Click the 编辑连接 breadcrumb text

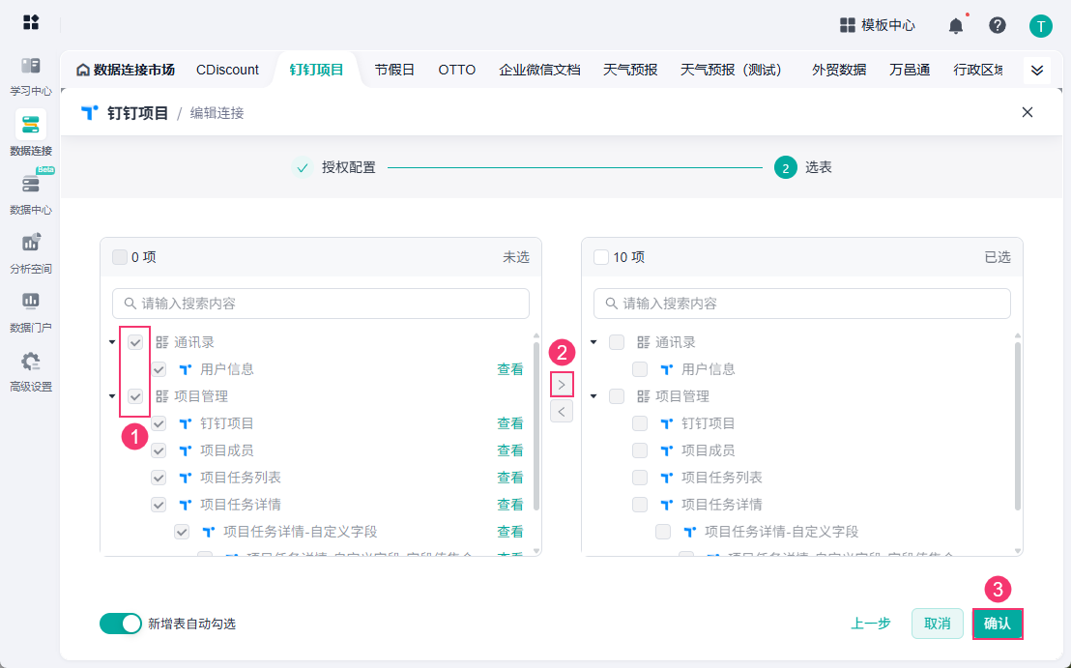point(217,113)
